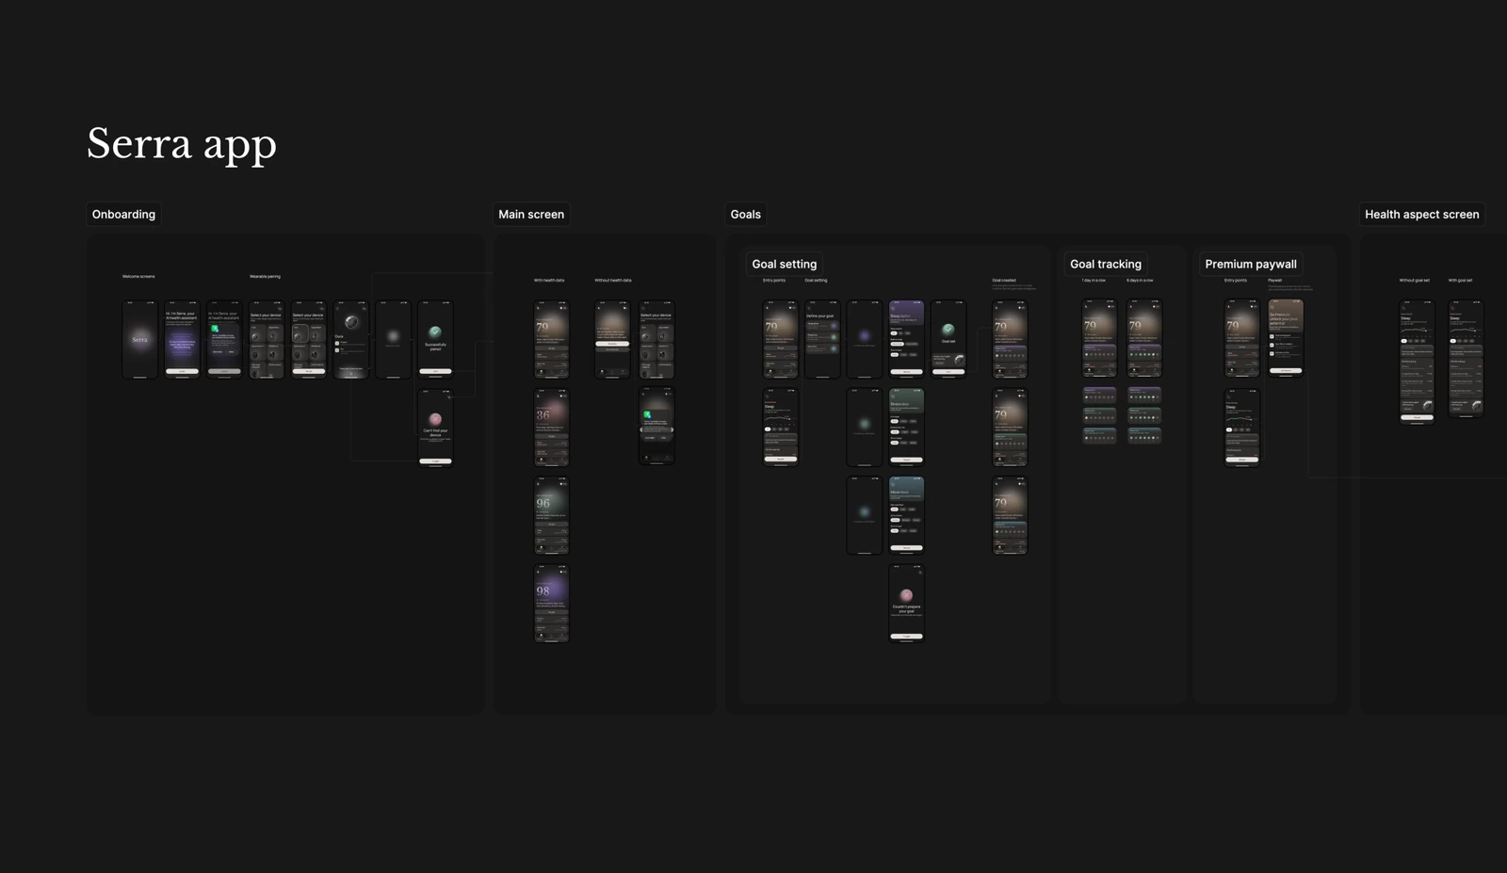Select the Main screen section label
The width and height of the screenshot is (1507, 873).
coord(531,215)
